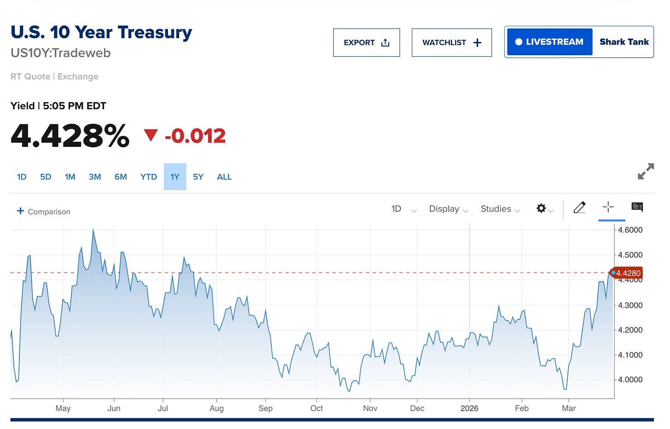This screenshot has height=429, width=670.
Task: Click the EXPORT button
Action: (366, 42)
